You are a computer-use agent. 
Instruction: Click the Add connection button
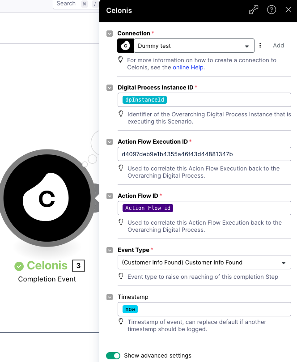(278, 45)
